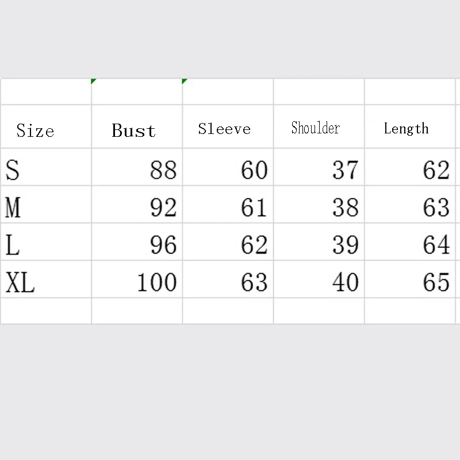The width and height of the screenshot is (460, 460).
Task: Click the empty cell below XL
Action: tap(46, 311)
